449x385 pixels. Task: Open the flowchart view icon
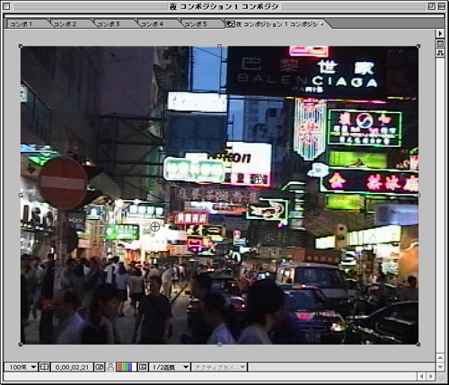tap(440, 53)
